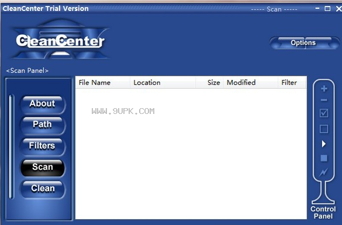Stop scanning with the square stop icon
This screenshot has width=342, height=225.
pos(324,158)
